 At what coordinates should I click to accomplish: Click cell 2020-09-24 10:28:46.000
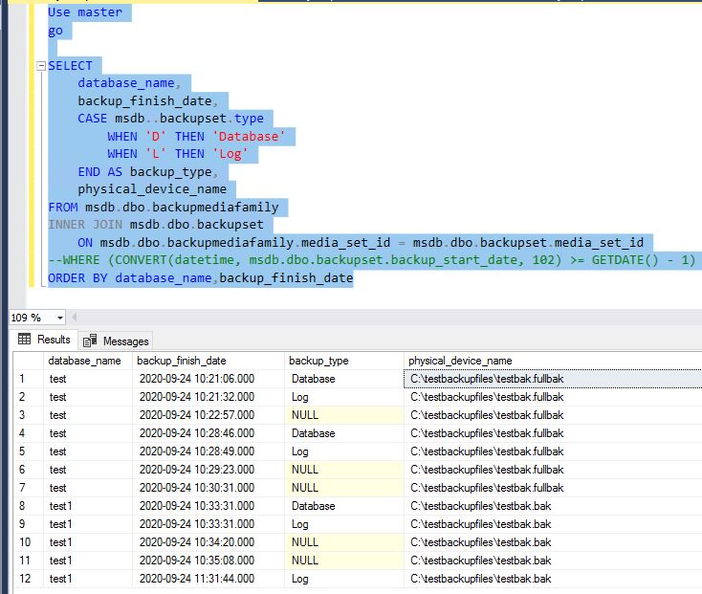click(x=208, y=433)
